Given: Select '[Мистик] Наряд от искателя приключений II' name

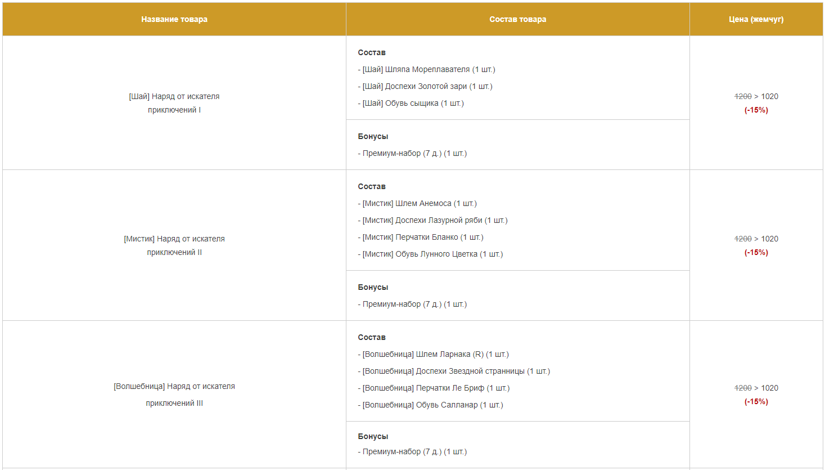Looking at the screenshot, I should point(174,245).
